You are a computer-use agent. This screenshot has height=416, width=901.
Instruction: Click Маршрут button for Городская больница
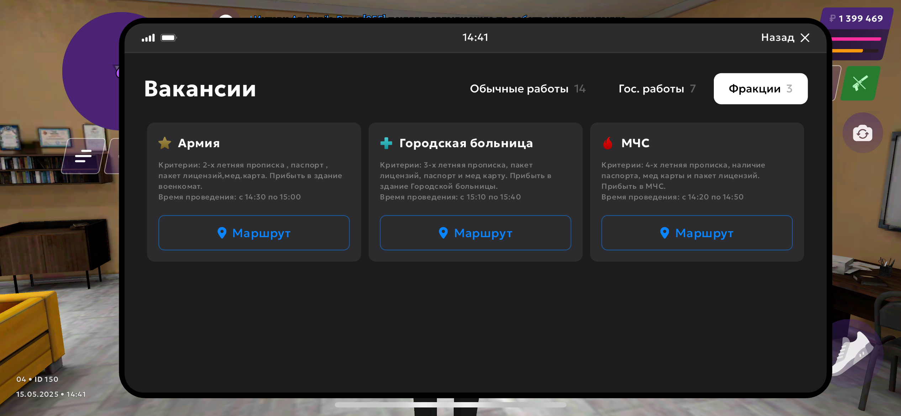coord(475,233)
